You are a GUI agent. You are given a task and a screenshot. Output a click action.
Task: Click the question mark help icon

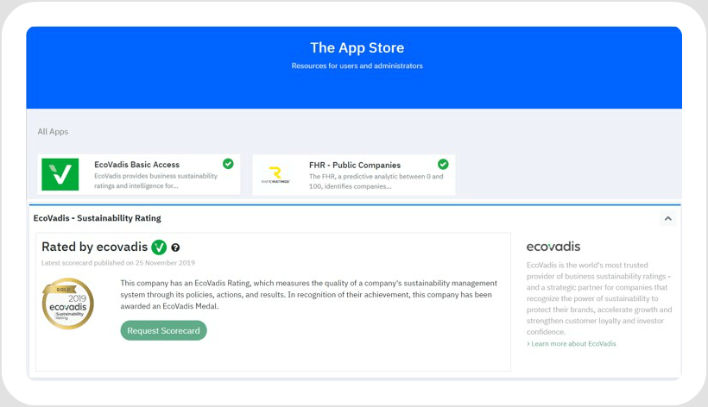(x=175, y=247)
